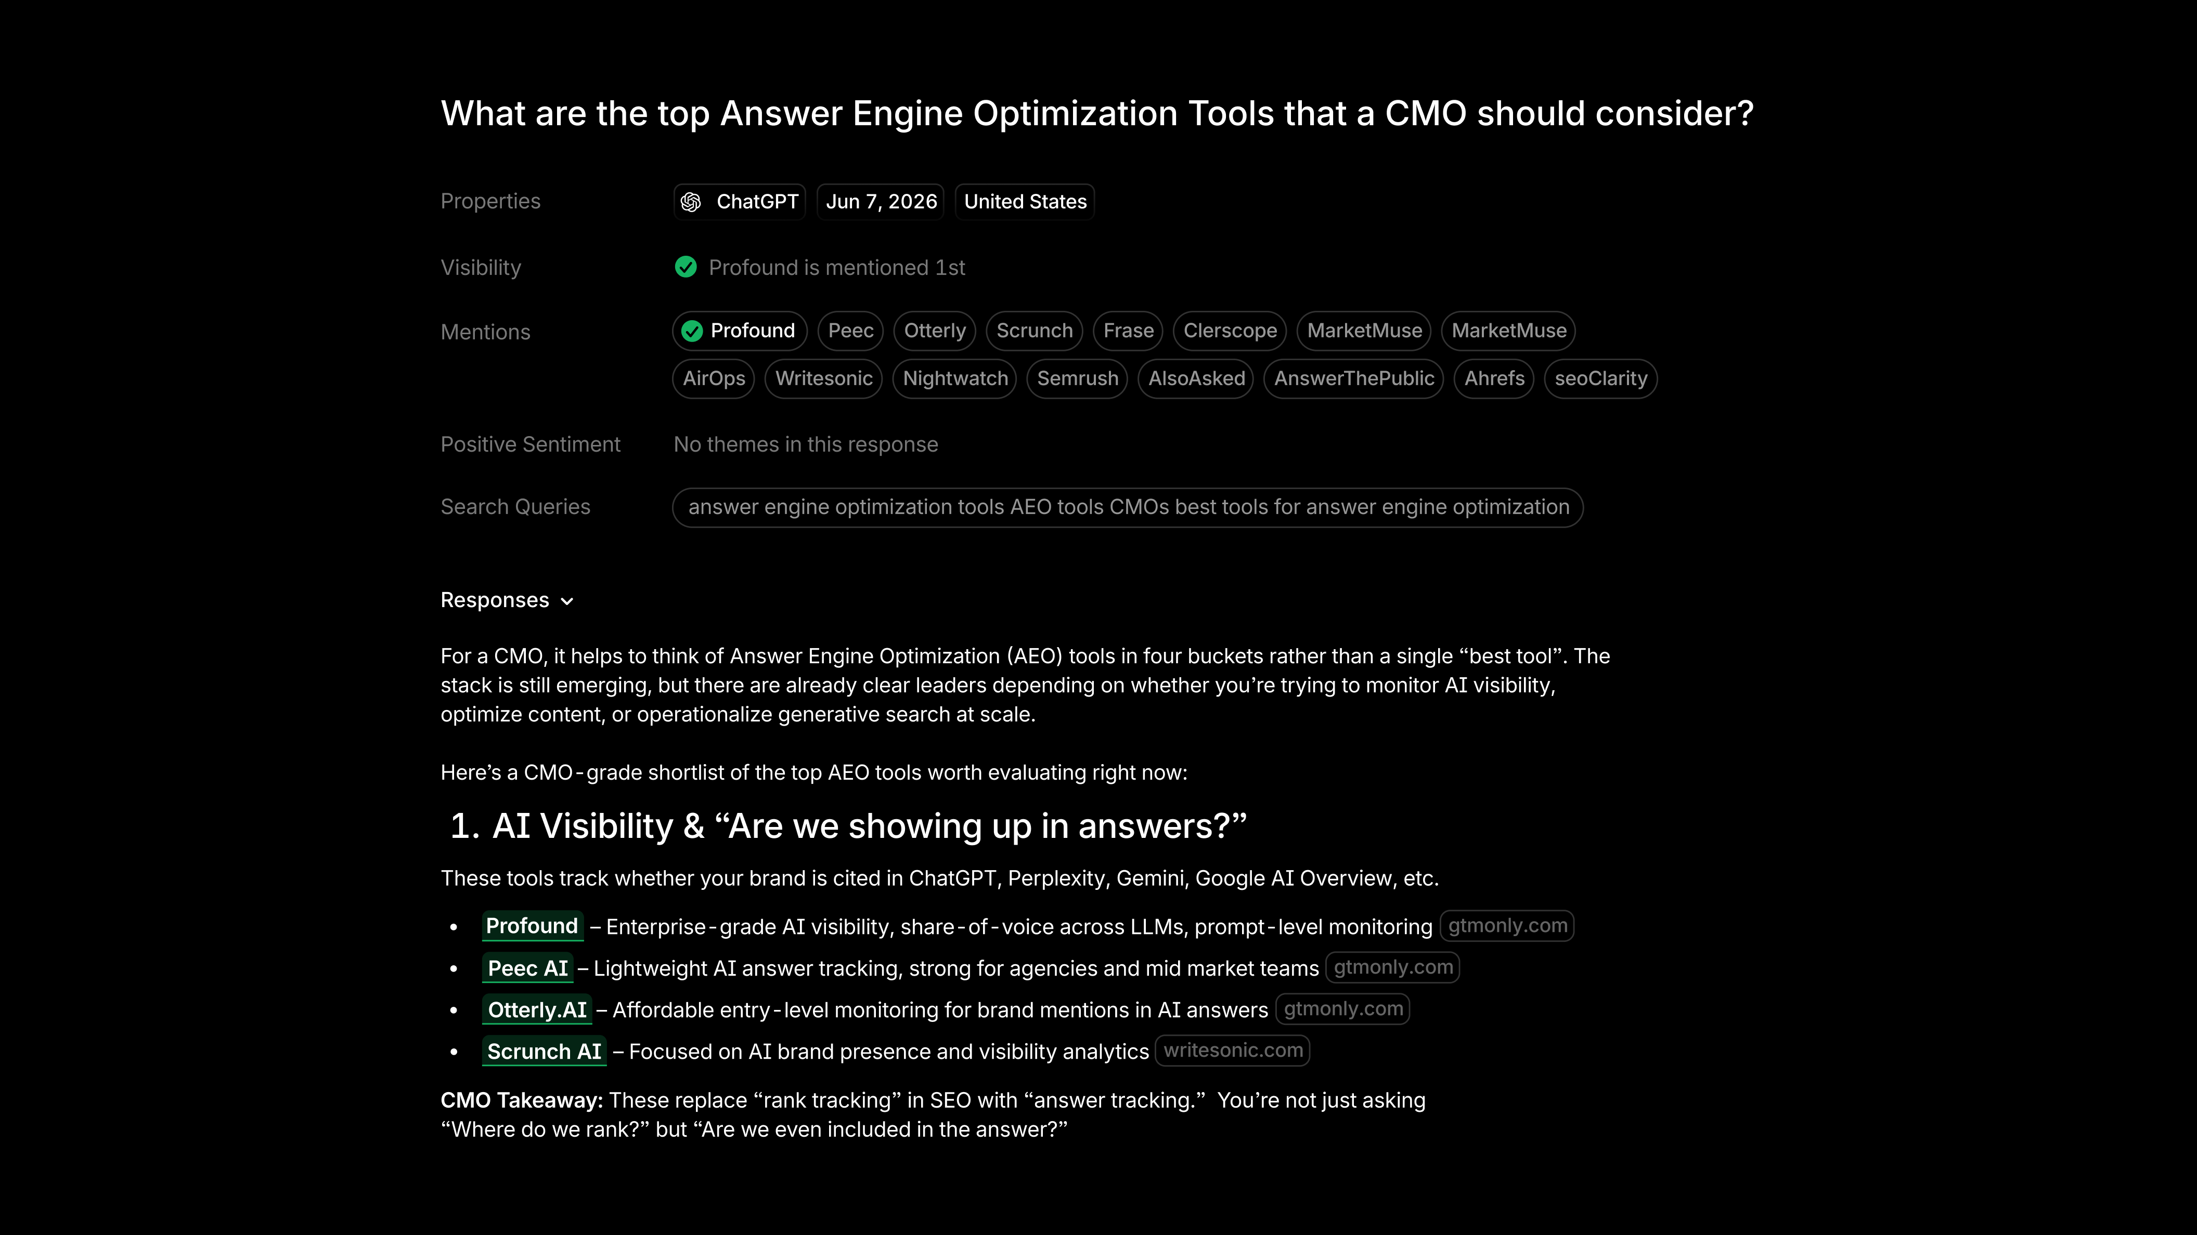Open the search query pill text
2197x1235 pixels.
[x=1128, y=507]
